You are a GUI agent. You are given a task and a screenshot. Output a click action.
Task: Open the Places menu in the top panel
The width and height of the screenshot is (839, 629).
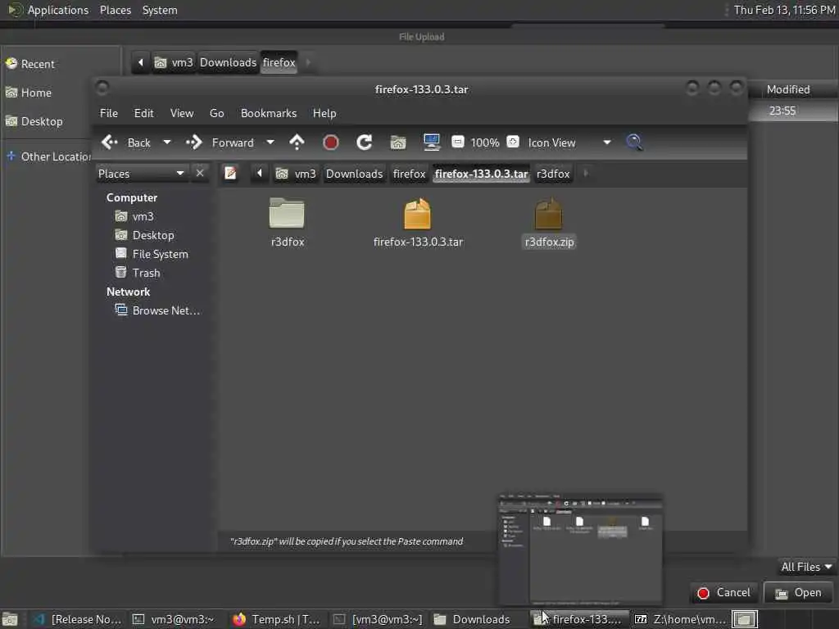(x=115, y=10)
